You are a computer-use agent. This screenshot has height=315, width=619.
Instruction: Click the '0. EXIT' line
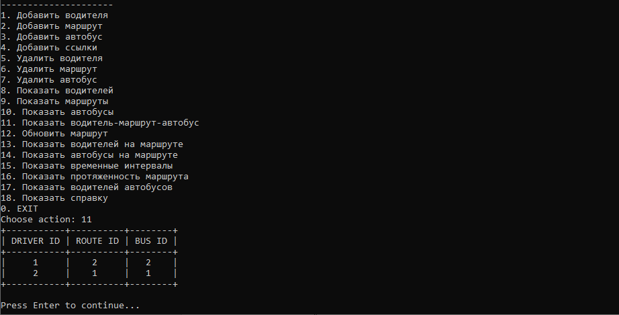pos(19,209)
